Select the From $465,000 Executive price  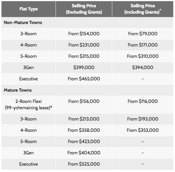[x=84, y=79]
